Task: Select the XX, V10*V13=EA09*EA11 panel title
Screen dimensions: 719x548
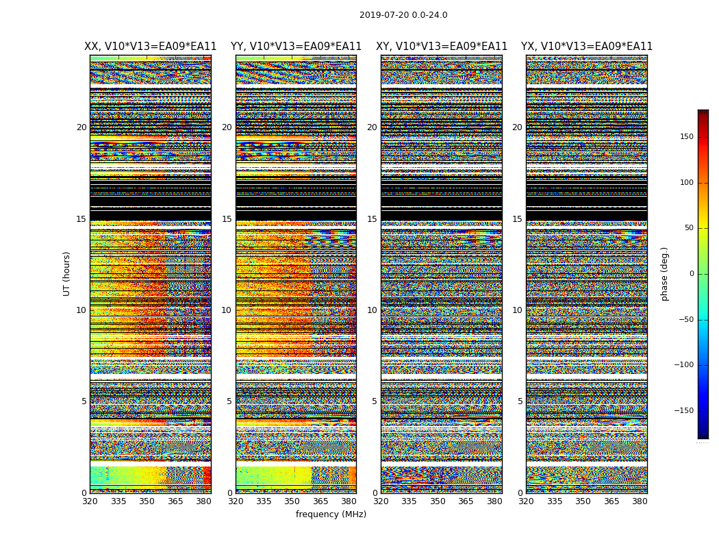Action: (x=151, y=47)
